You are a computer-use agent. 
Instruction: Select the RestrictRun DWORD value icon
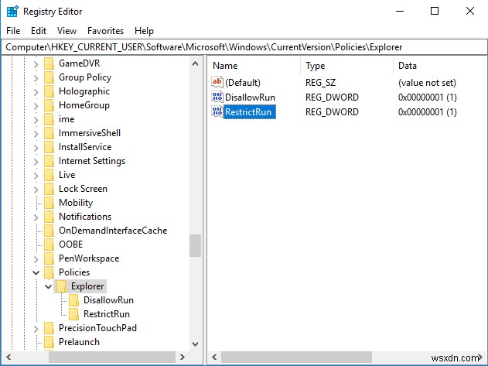pos(217,111)
